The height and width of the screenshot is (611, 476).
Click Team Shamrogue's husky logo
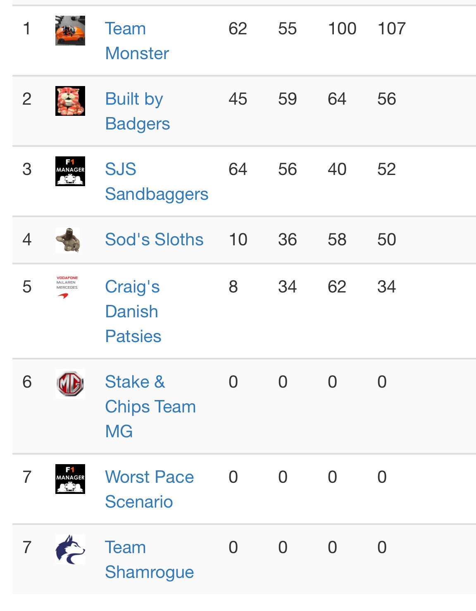70,549
